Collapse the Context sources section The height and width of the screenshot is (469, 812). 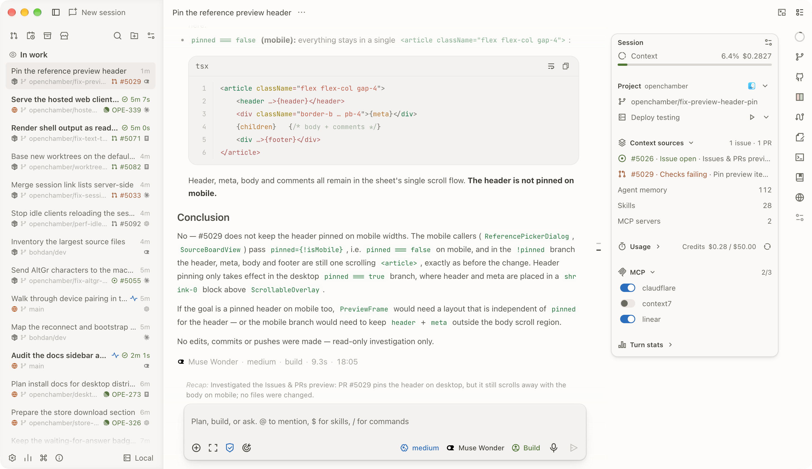[656, 142]
